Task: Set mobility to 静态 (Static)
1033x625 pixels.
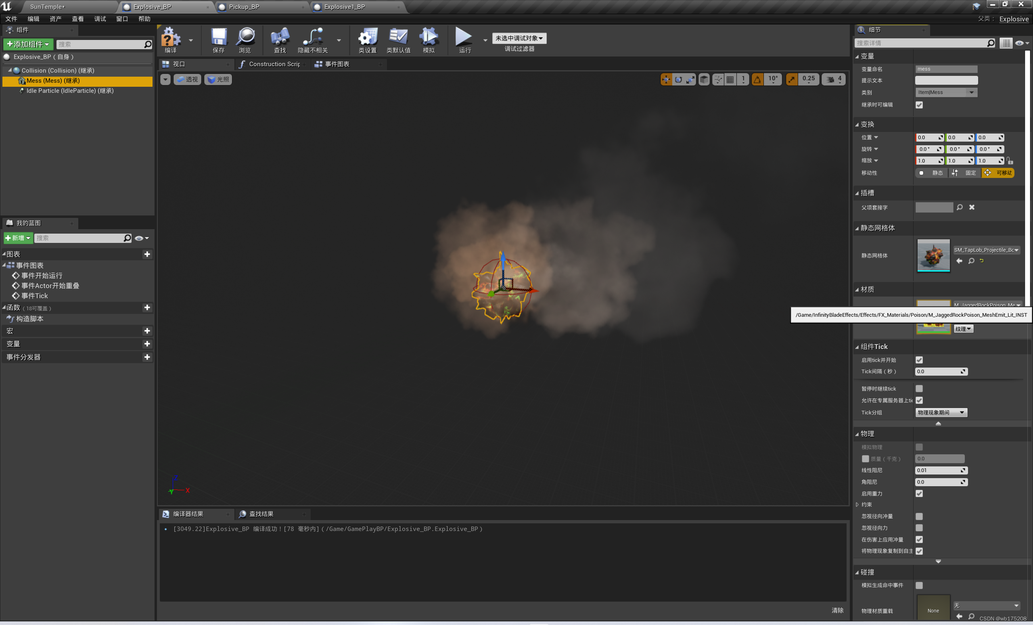Action: [932, 173]
